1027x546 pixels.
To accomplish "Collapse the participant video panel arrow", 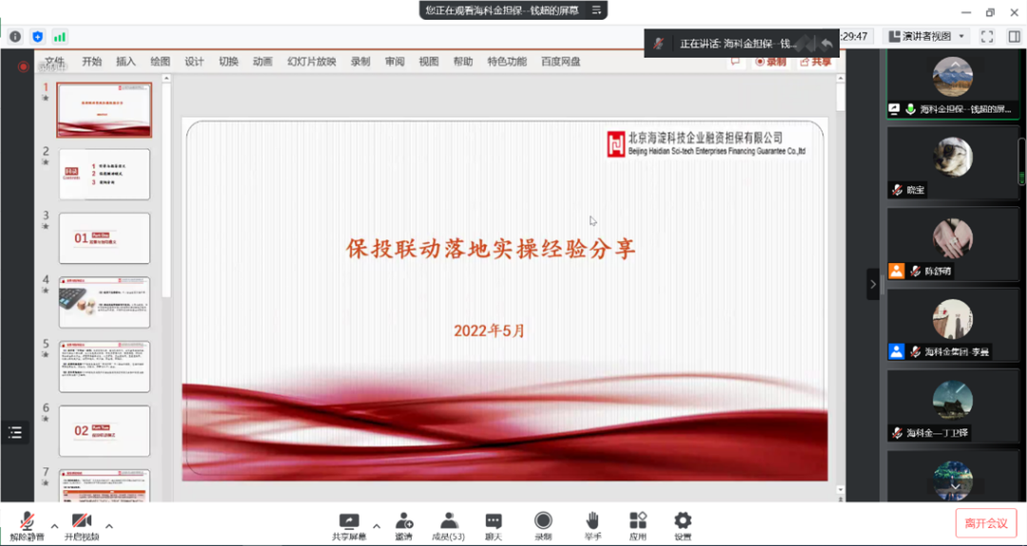I will click(x=873, y=284).
